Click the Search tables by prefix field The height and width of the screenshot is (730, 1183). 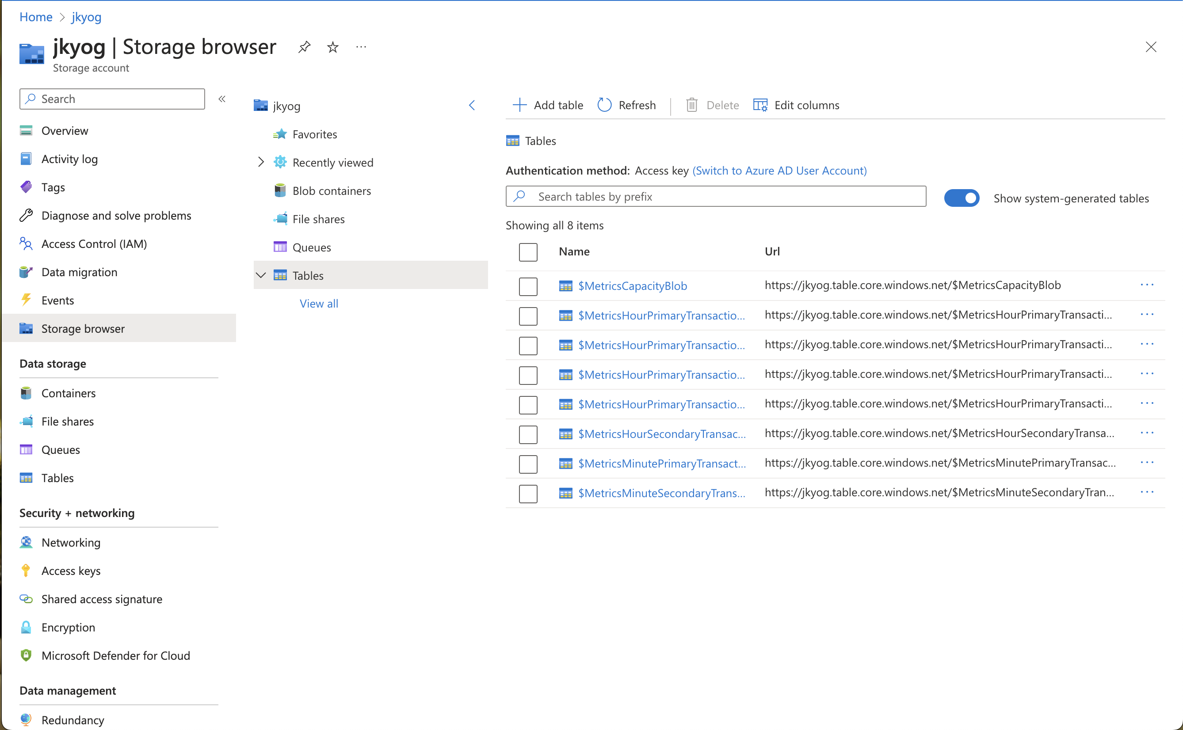(x=716, y=196)
